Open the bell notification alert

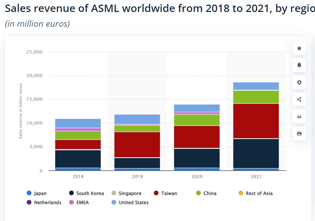click(299, 65)
